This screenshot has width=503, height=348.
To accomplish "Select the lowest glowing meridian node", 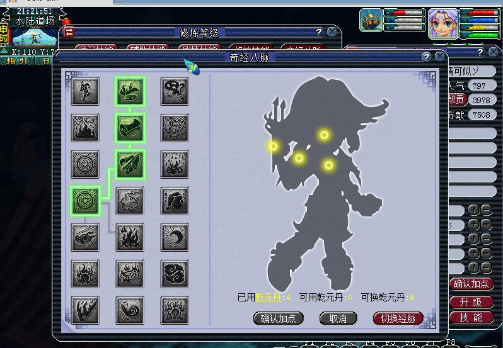I will tap(328, 166).
